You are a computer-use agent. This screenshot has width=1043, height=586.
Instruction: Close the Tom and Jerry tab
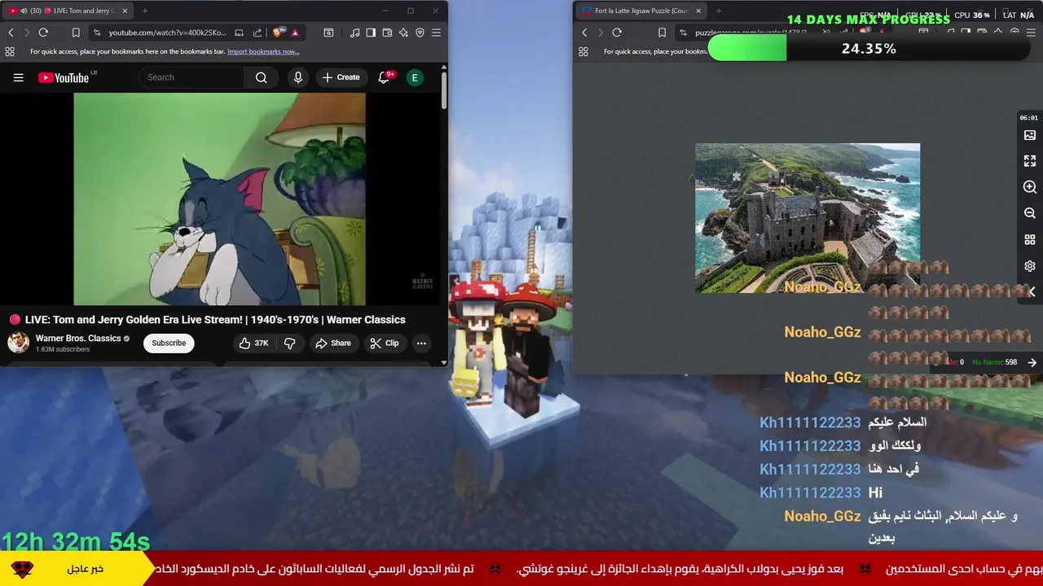click(123, 11)
